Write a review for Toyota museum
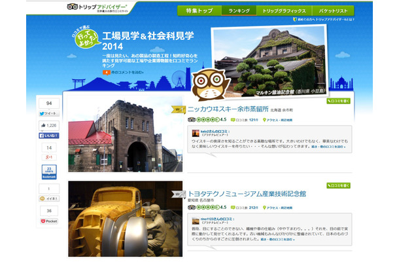Viewport: 399px width, 262px height. coord(338,185)
